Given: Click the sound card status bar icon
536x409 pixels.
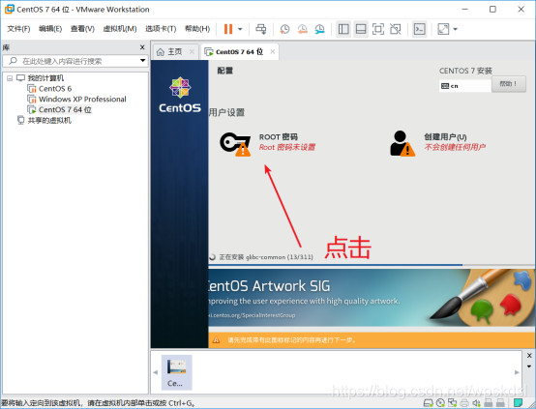Looking at the screenshot, I should [x=476, y=403].
